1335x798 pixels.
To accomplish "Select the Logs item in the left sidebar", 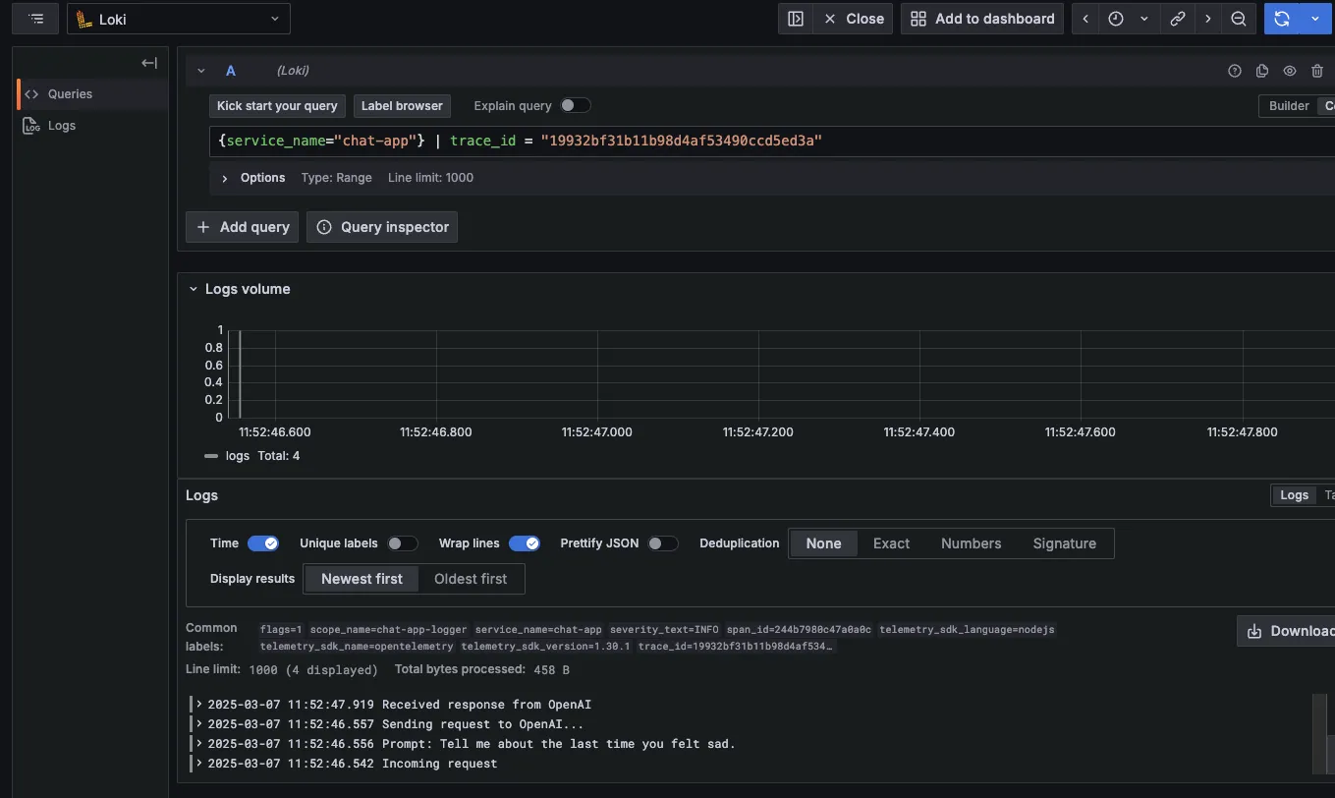I will (61, 125).
